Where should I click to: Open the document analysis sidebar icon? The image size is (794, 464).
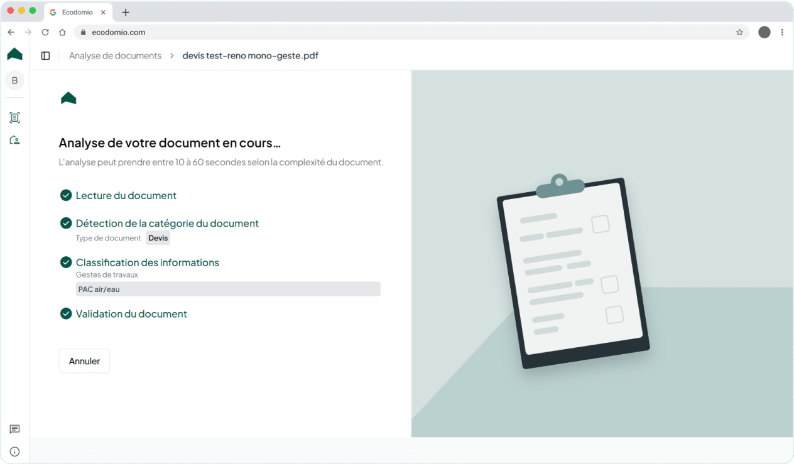[x=14, y=117]
